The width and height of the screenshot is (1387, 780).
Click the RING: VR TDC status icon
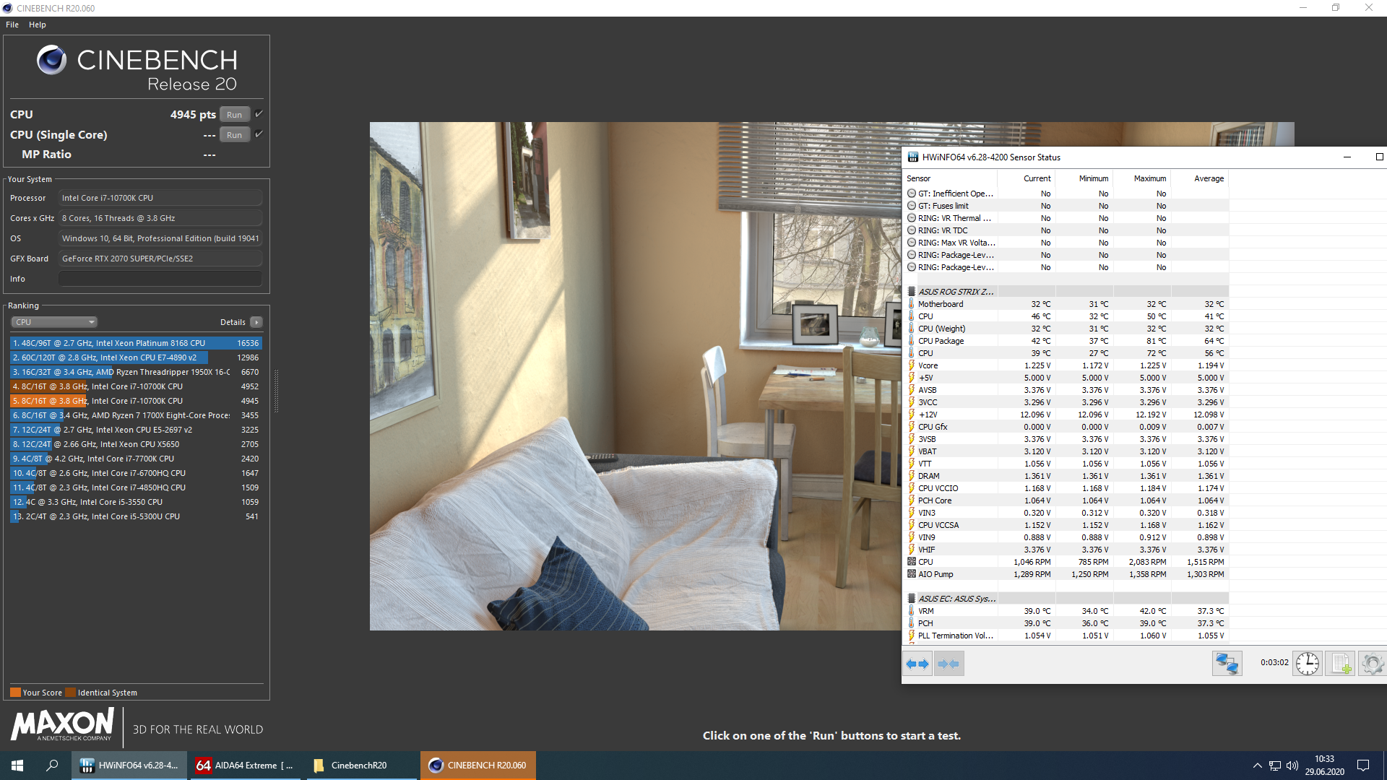click(x=912, y=230)
